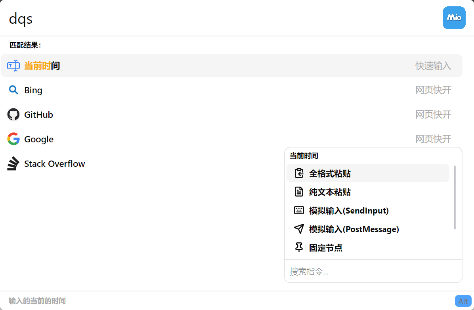Screen dimensions: 474x310
Task: Click the 当前时间 text-input icon
Action: click(13, 66)
